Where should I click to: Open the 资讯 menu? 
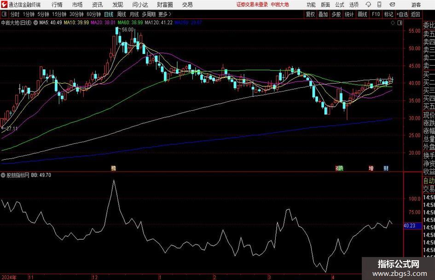(x=98, y=5)
